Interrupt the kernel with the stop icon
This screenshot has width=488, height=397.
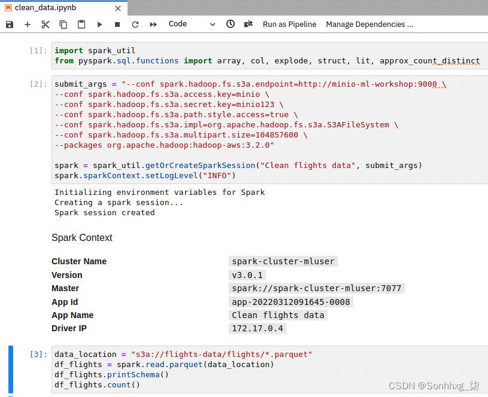click(117, 25)
